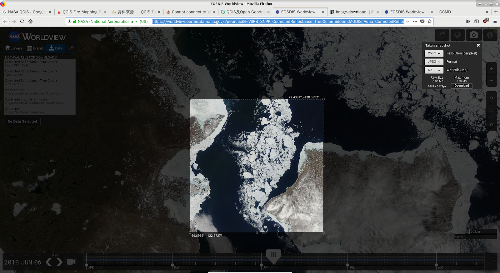This screenshot has height=273, width=500.
Task: Toggle Firefox sidebar view
Action: point(477,21)
